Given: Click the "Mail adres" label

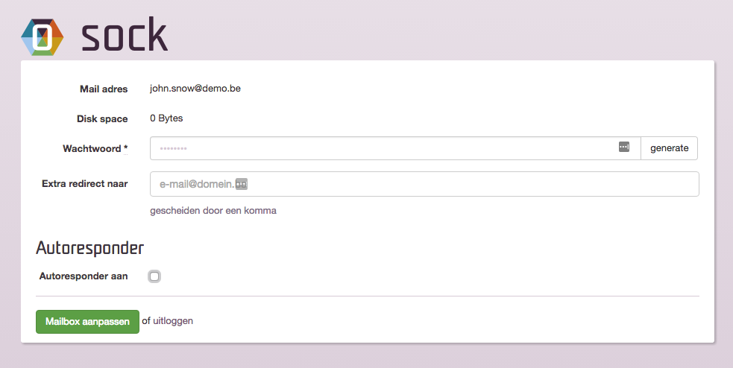Looking at the screenshot, I should pos(104,89).
